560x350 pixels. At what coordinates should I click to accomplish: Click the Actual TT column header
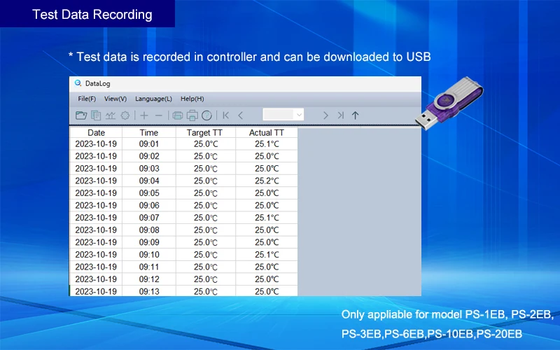267,132
